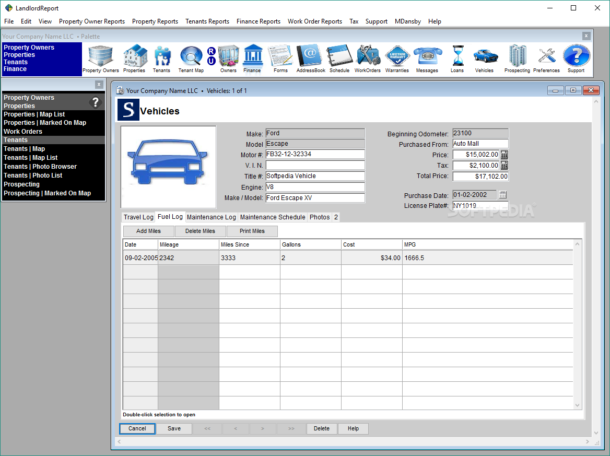Viewport: 610px width, 456px height.
Task: Switch to the Photos tab
Action: (320, 217)
